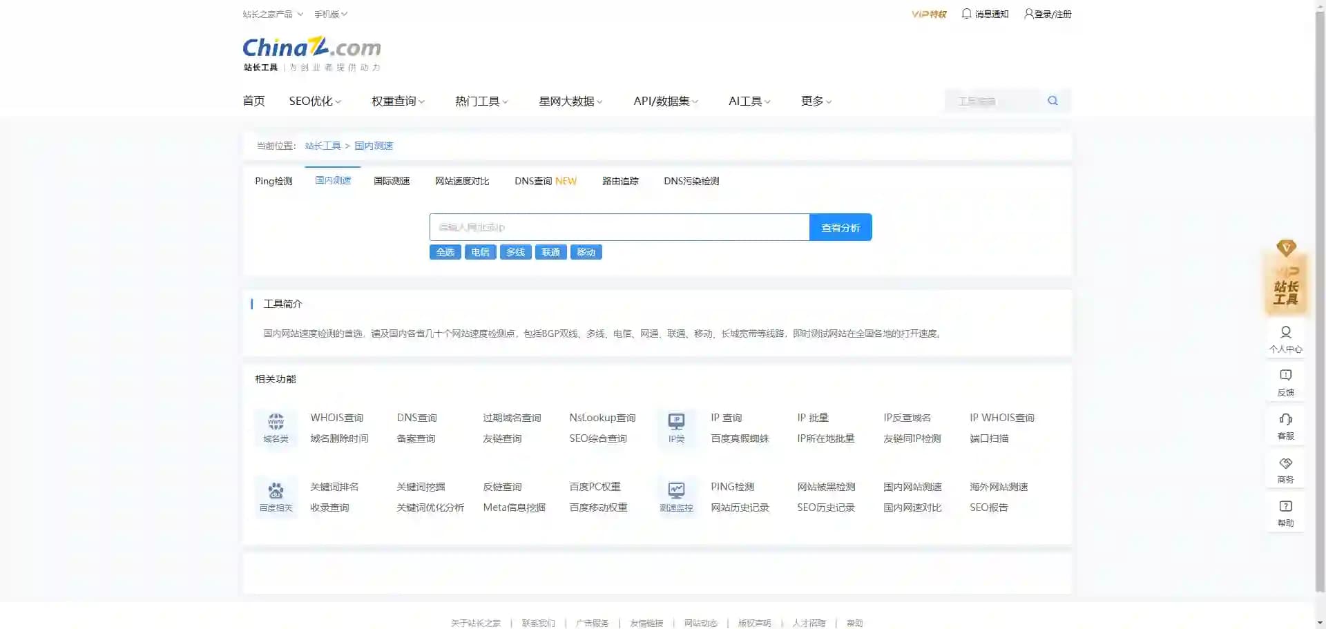Image resolution: width=1326 pixels, height=629 pixels.
Task: Open the 网站被黑检测 link
Action: click(x=826, y=487)
